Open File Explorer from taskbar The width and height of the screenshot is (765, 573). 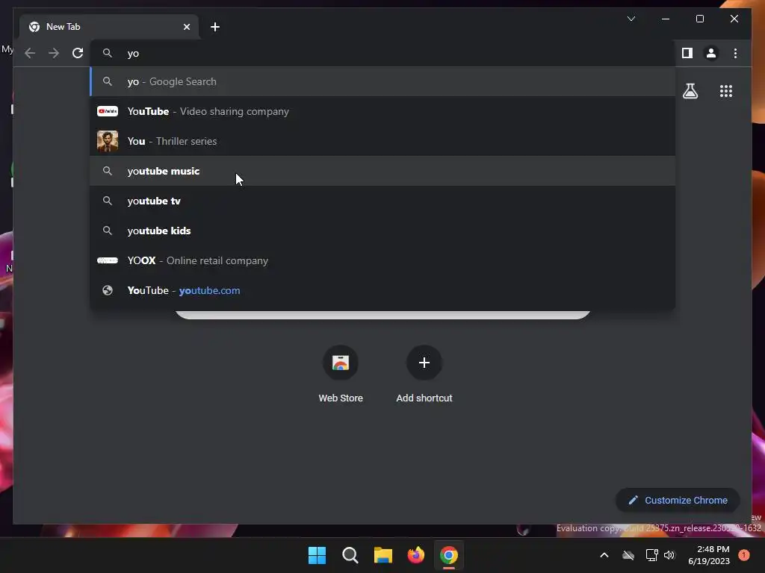383,555
